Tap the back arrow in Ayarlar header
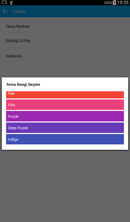 point(6,11)
